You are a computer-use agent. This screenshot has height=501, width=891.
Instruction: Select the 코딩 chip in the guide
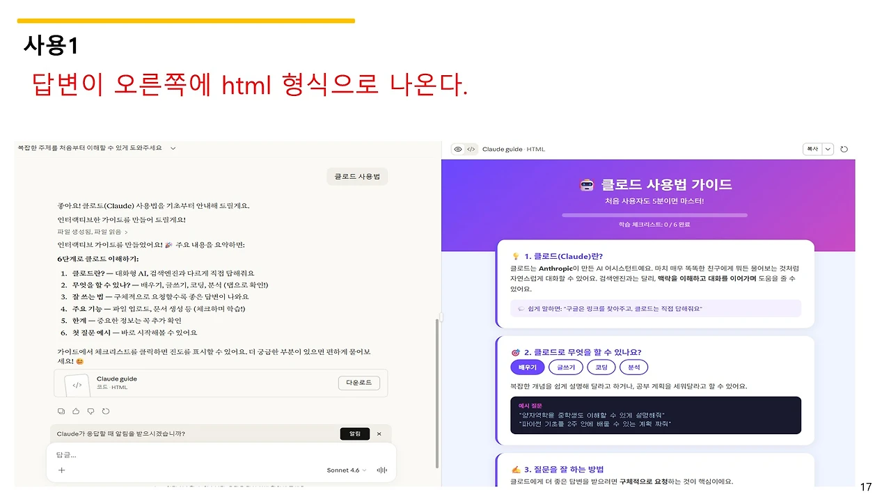pos(601,367)
